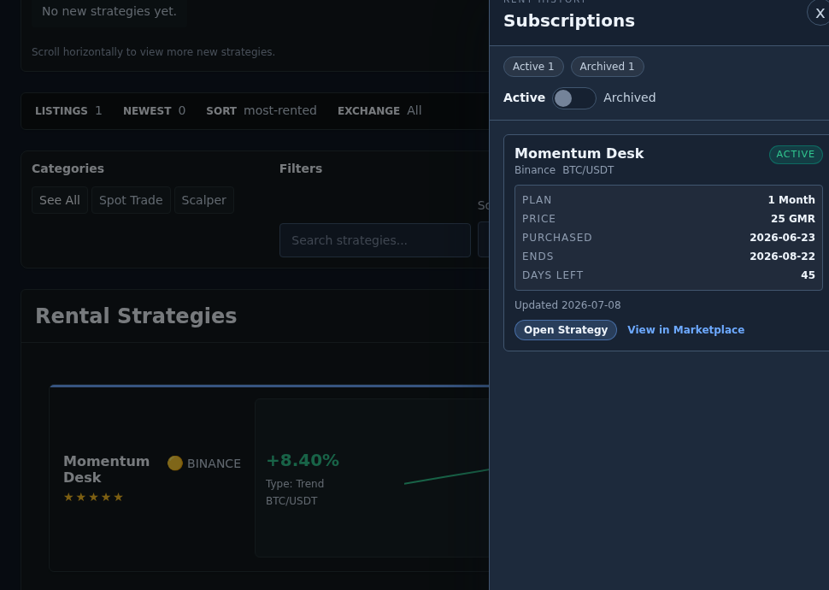Click the Active label beside the switch

(524, 97)
